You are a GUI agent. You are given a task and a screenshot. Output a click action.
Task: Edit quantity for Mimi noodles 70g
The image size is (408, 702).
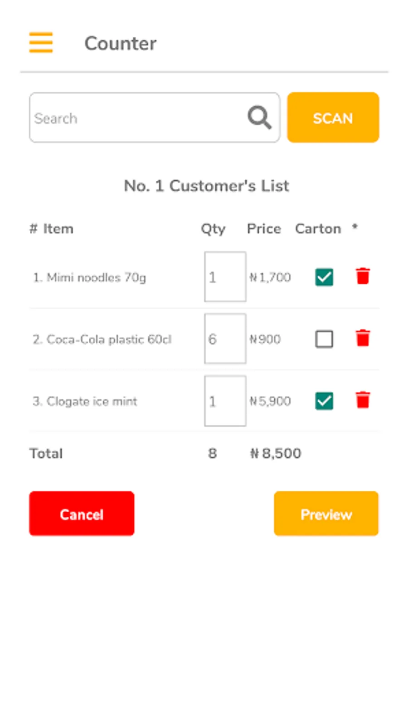point(225,277)
